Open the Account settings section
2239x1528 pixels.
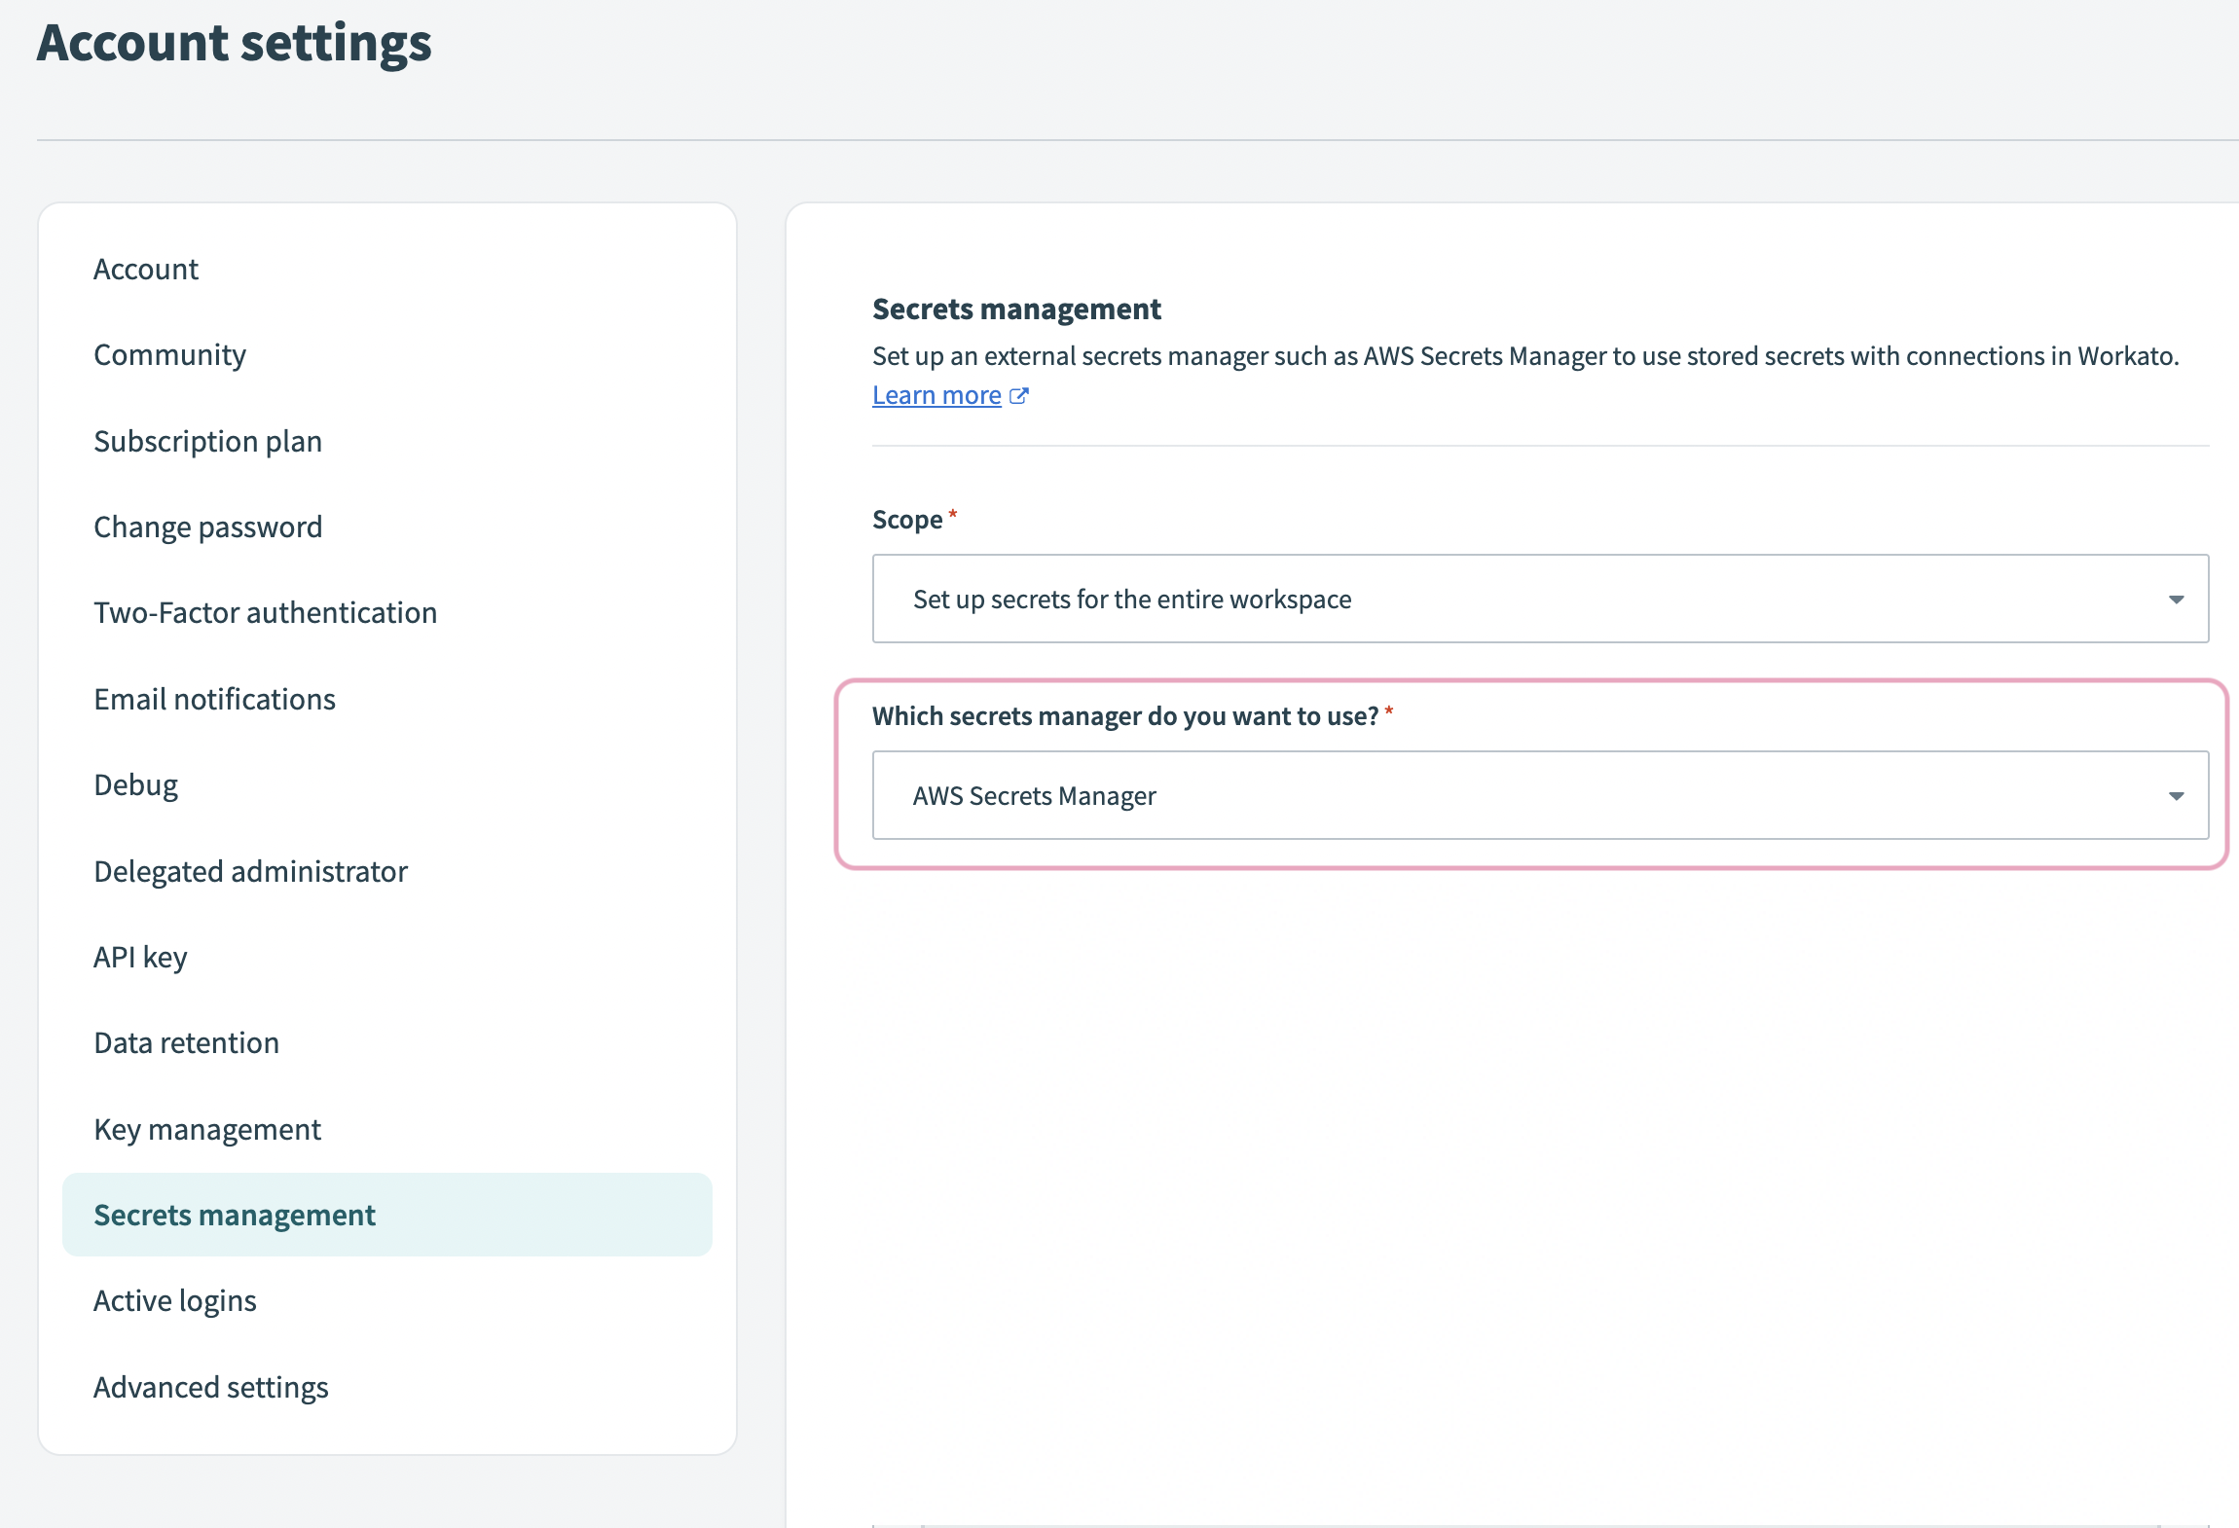pos(146,270)
